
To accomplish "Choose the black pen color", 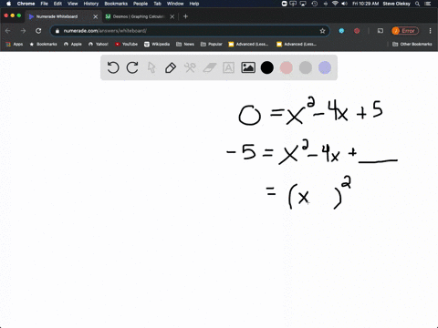I will point(267,67).
